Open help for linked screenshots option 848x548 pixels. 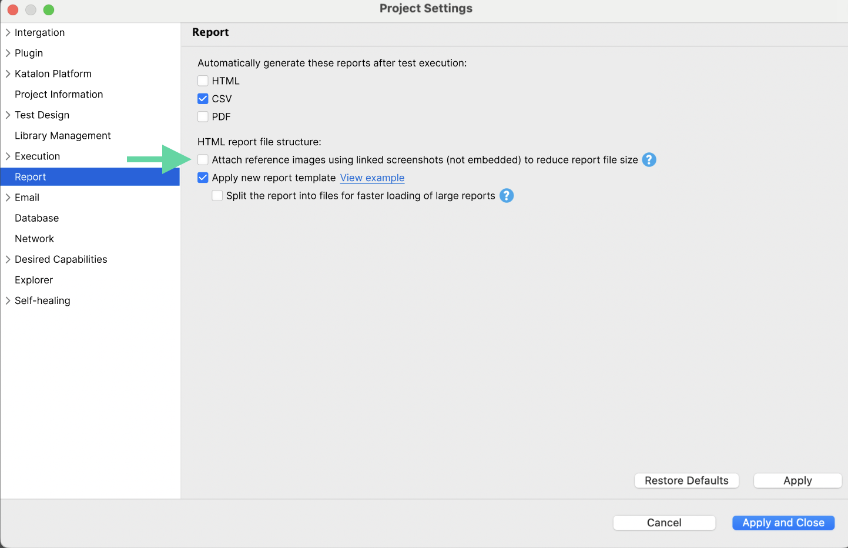(649, 160)
